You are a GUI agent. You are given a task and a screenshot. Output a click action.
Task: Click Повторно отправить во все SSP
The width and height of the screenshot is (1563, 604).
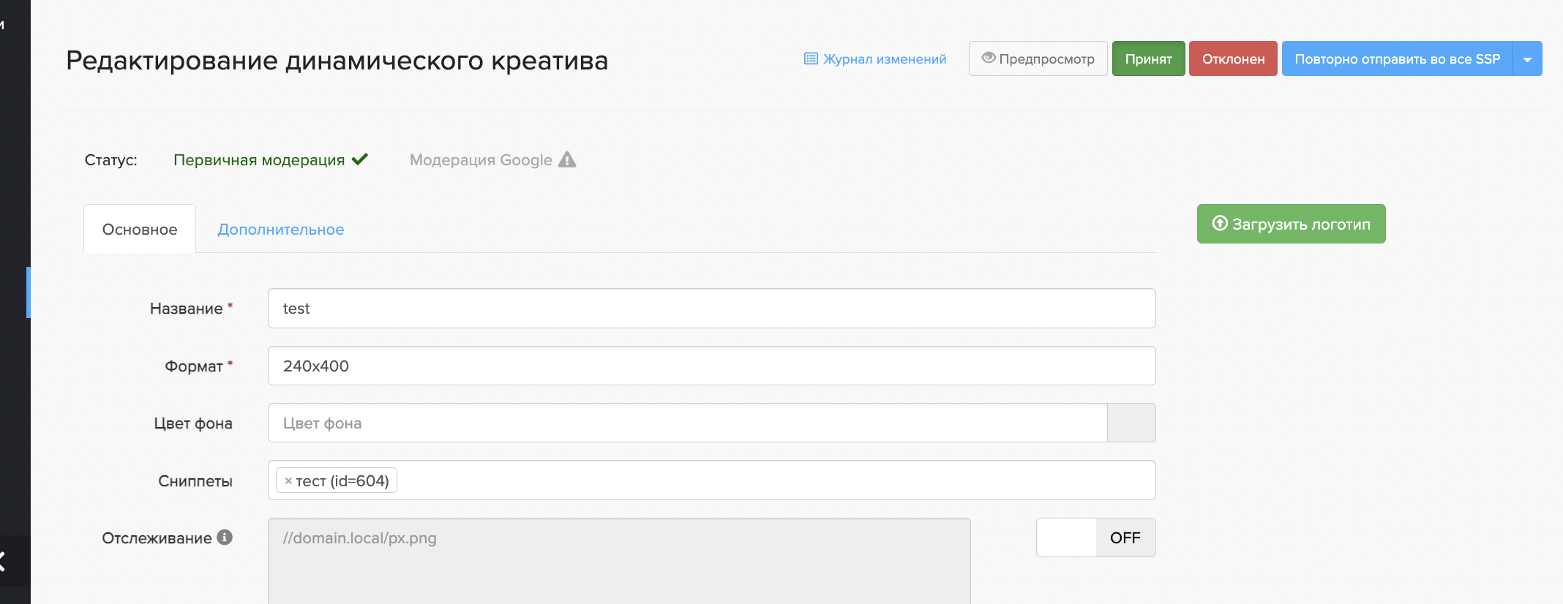[1396, 58]
